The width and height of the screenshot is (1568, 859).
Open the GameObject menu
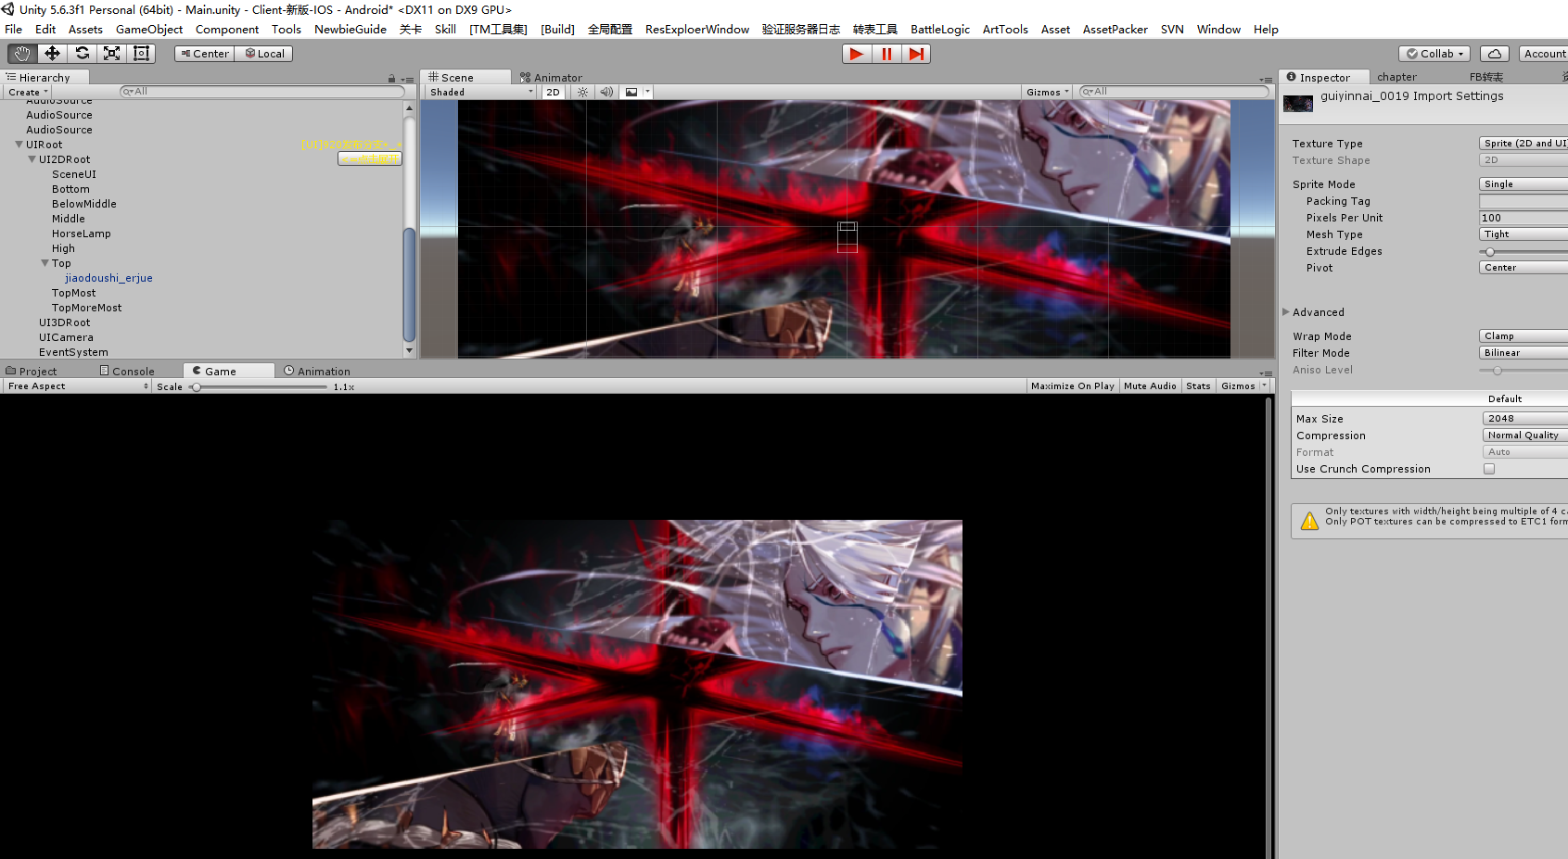click(x=149, y=30)
